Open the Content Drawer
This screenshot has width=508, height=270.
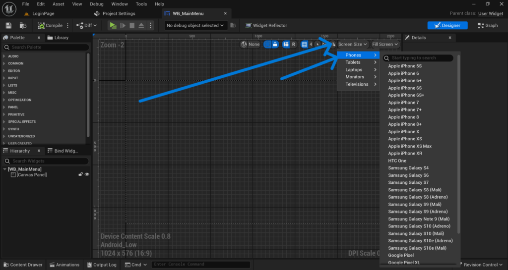click(x=23, y=265)
